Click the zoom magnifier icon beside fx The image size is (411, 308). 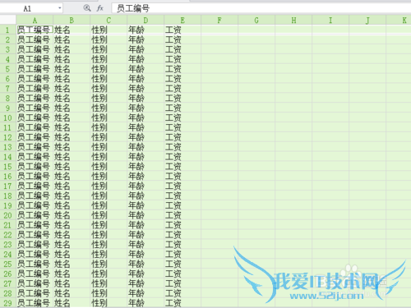pos(87,8)
